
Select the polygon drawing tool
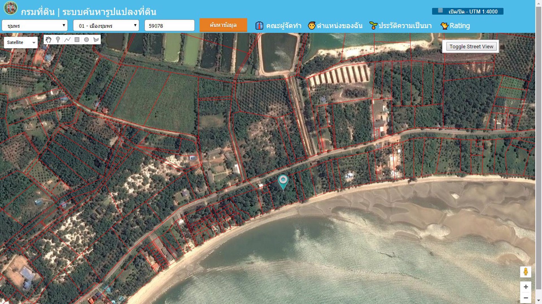(96, 40)
